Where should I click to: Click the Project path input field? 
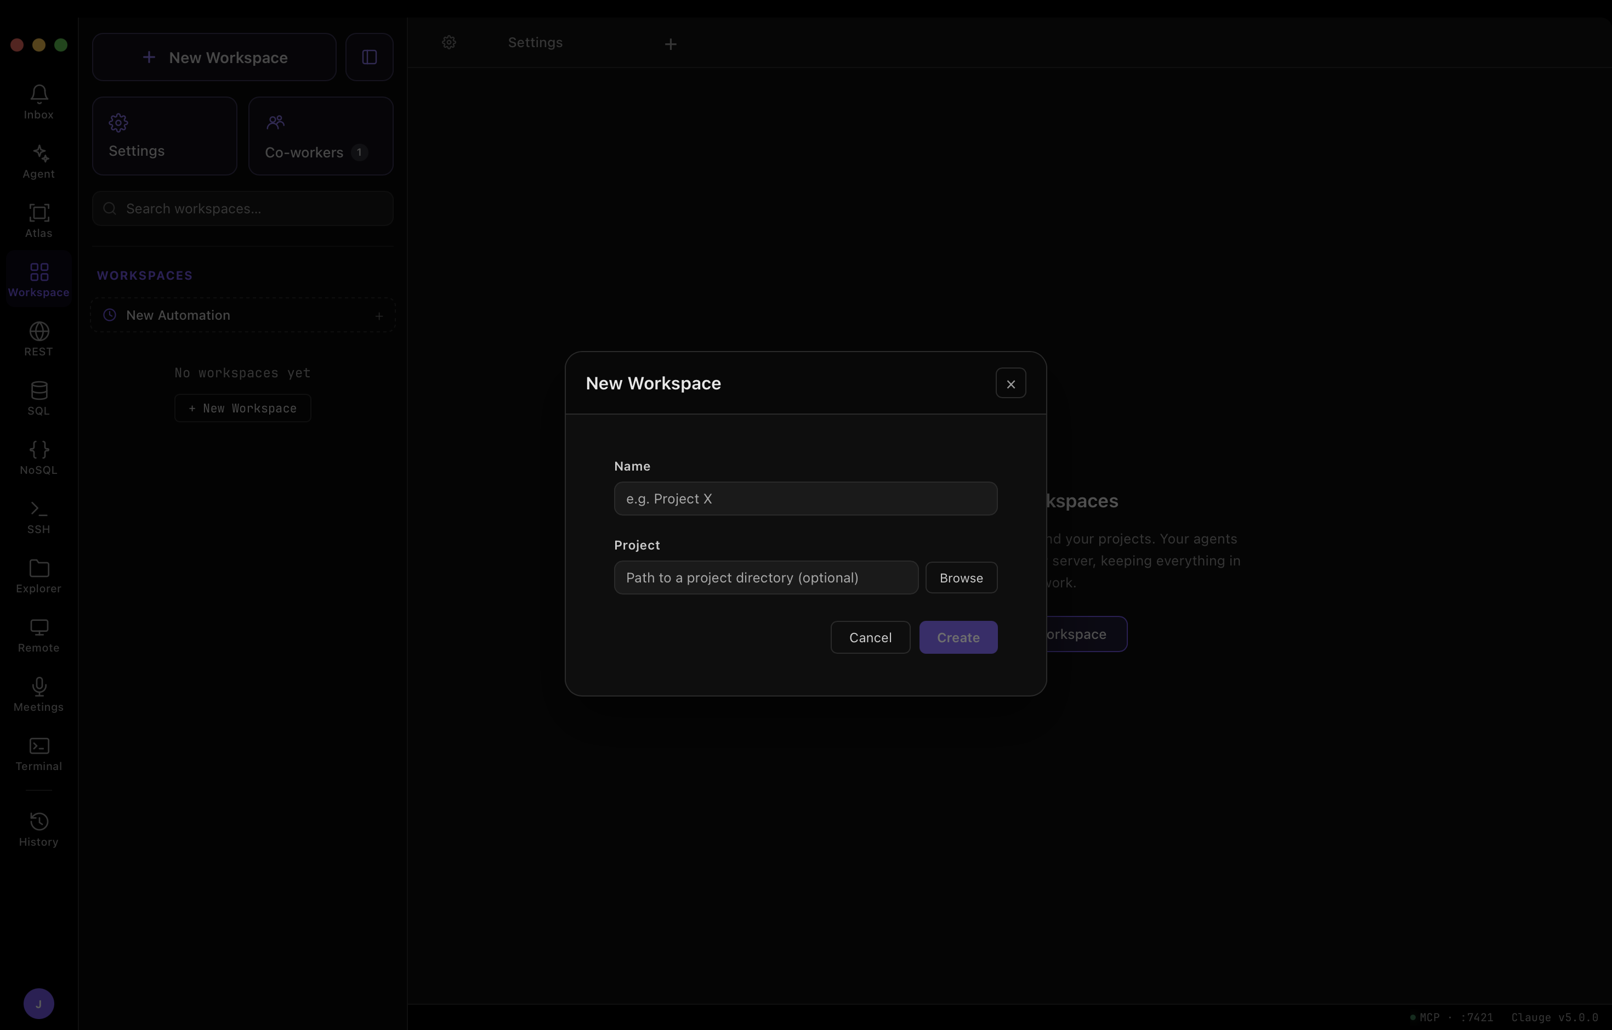(766, 578)
